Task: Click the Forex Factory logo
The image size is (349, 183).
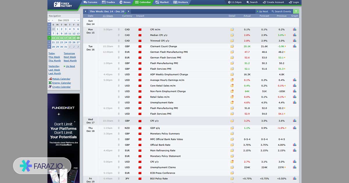Action: click(63, 4)
